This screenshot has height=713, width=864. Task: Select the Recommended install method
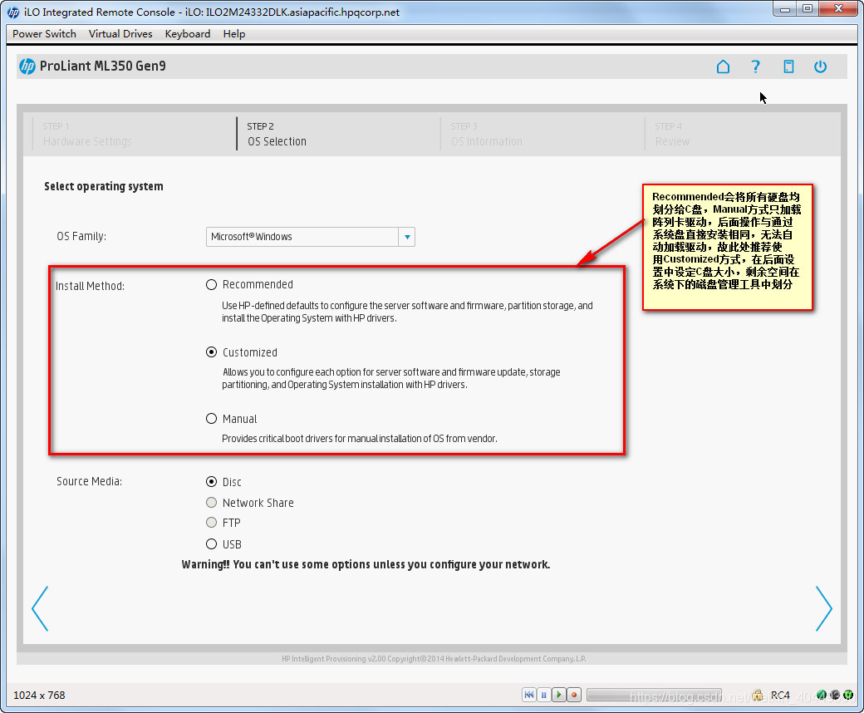tap(211, 285)
